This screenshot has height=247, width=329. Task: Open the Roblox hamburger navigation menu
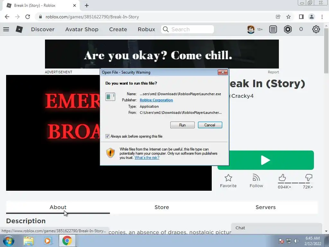pos(6,29)
